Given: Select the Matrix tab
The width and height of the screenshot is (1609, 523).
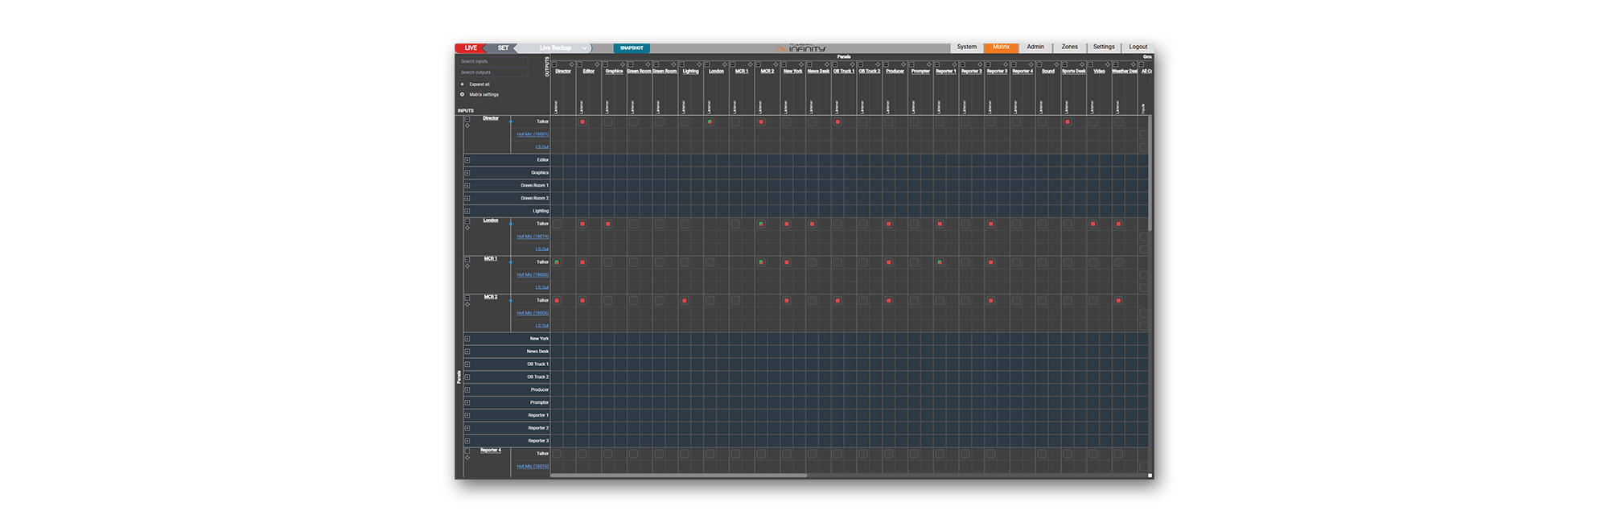Looking at the screenshot, I should [1001, 47].
